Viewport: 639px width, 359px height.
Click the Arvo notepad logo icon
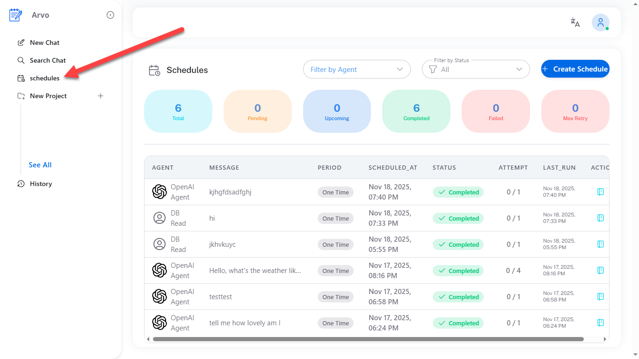(16, 15)
